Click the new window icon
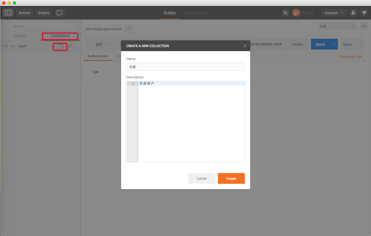This screenshot has height=236, width=371. (x=60, y=13)
